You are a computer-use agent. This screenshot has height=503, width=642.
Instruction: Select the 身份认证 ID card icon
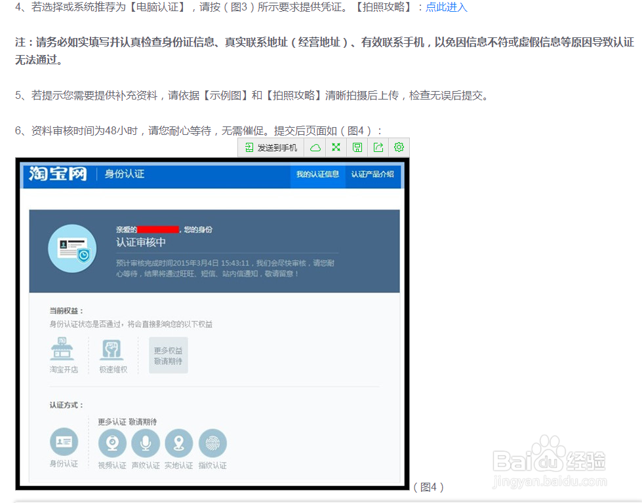click(x=63, y=443)
